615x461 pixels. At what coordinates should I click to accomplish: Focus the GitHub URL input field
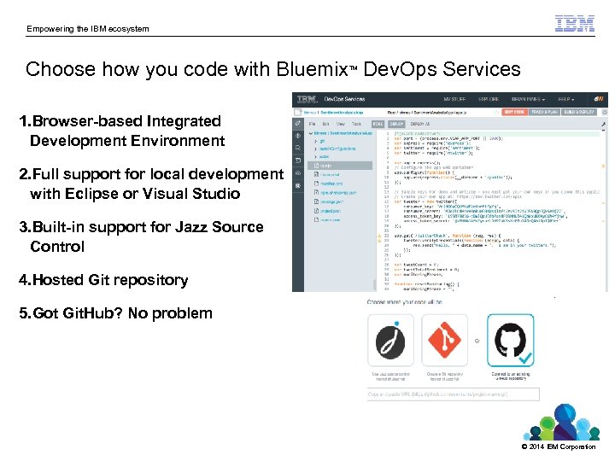click(x=453, y=394)
